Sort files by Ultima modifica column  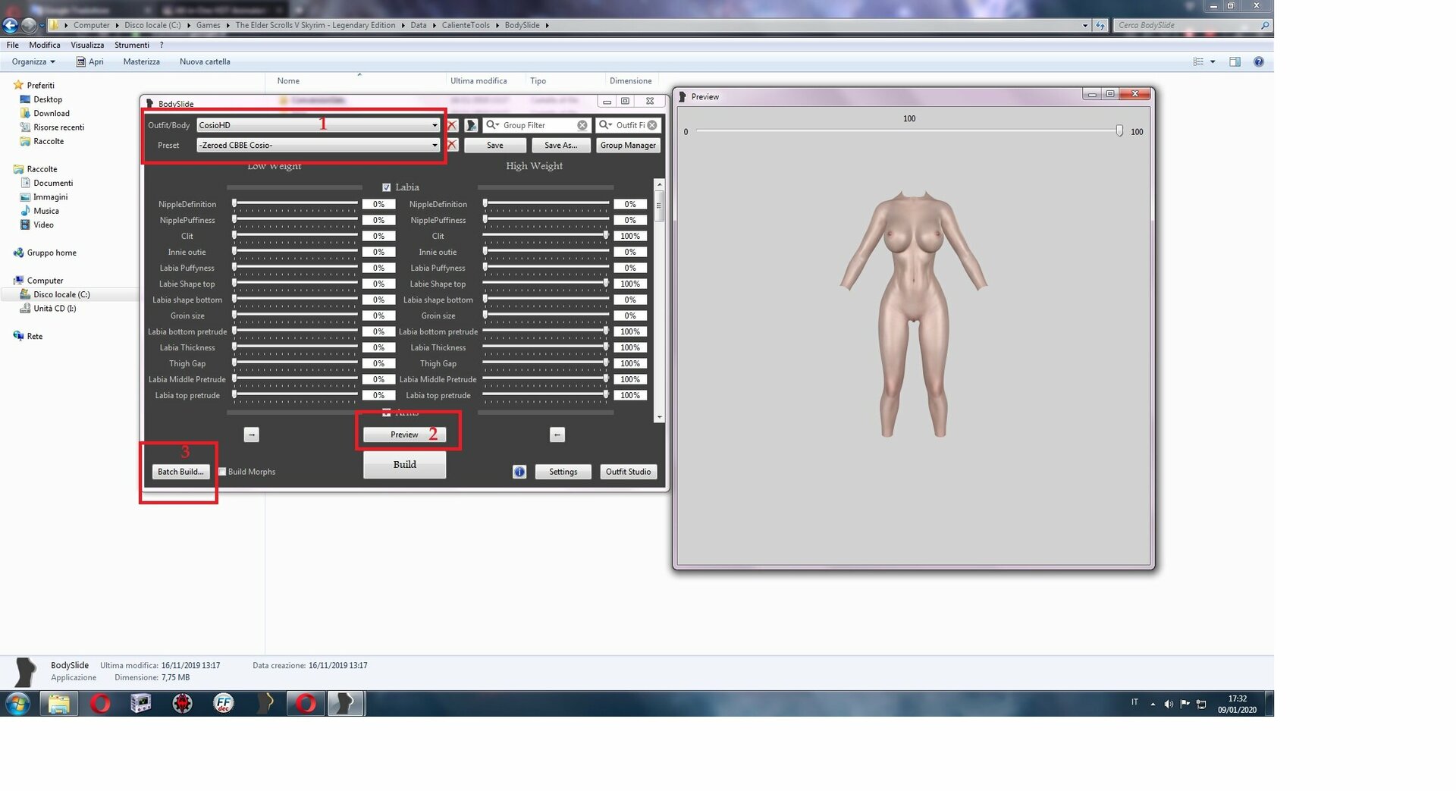pos(479,80)
